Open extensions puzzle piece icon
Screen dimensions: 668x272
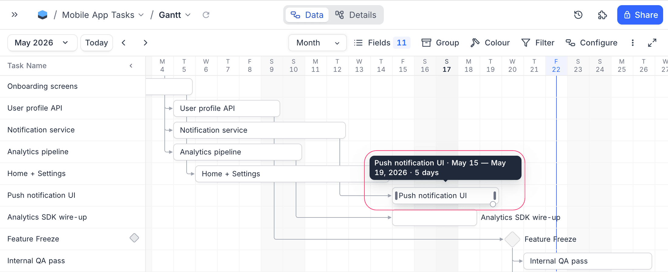[x=602, y=15]
